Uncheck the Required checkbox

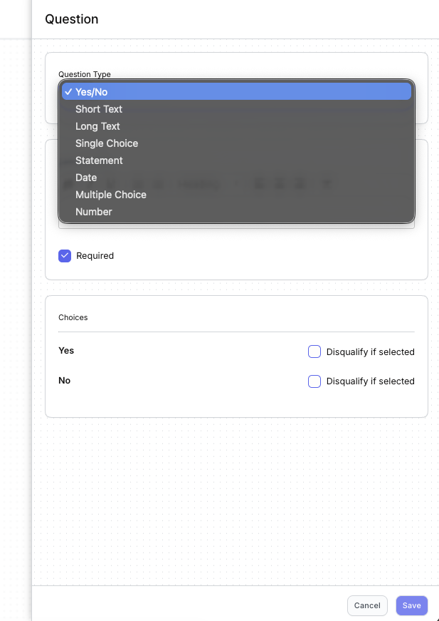[x=65, y=255]
